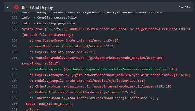Select line number 128

15,40
